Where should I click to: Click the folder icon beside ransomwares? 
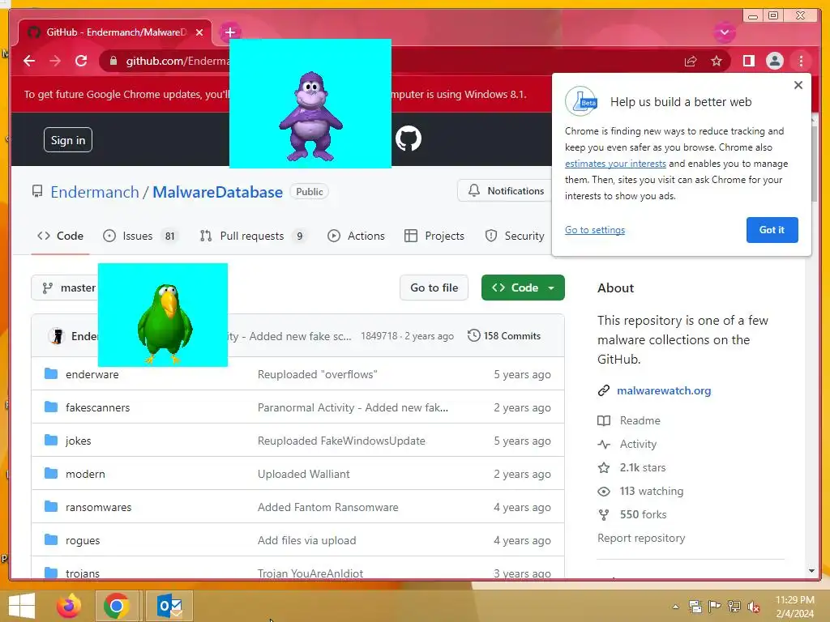point(51,507)
